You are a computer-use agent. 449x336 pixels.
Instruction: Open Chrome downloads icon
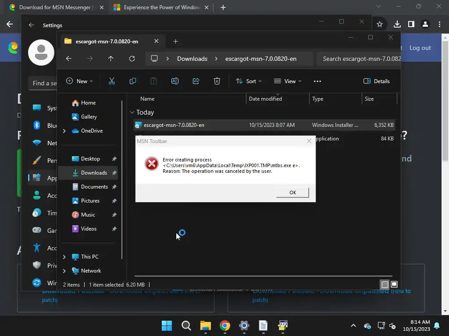tap(397, 24)
